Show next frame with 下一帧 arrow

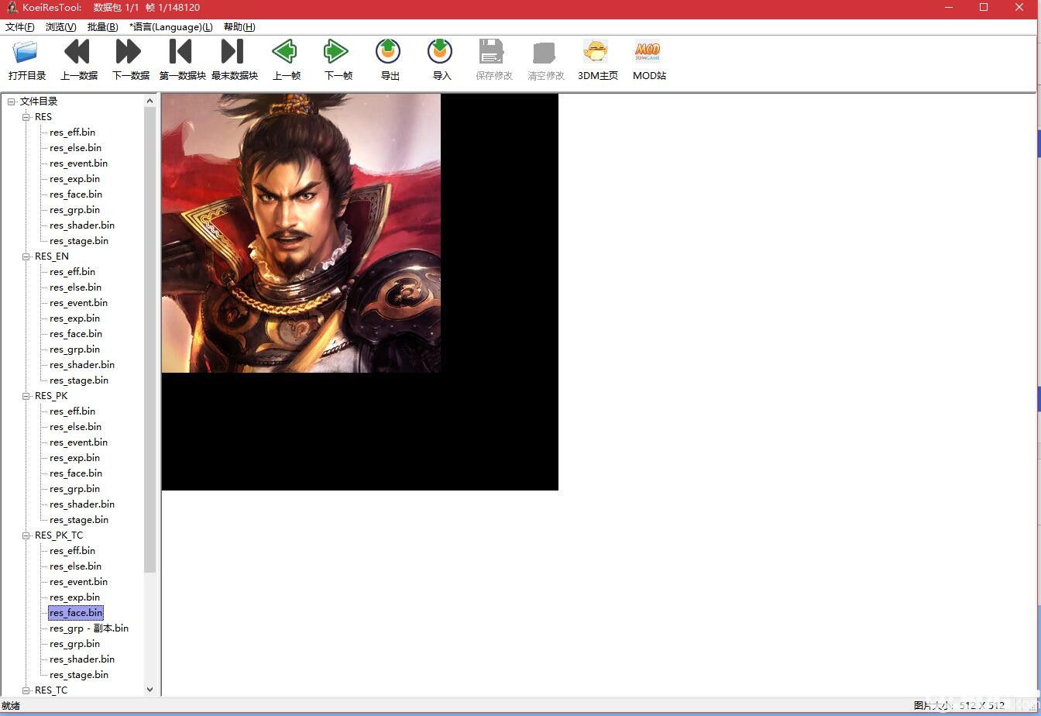(338, 53)
